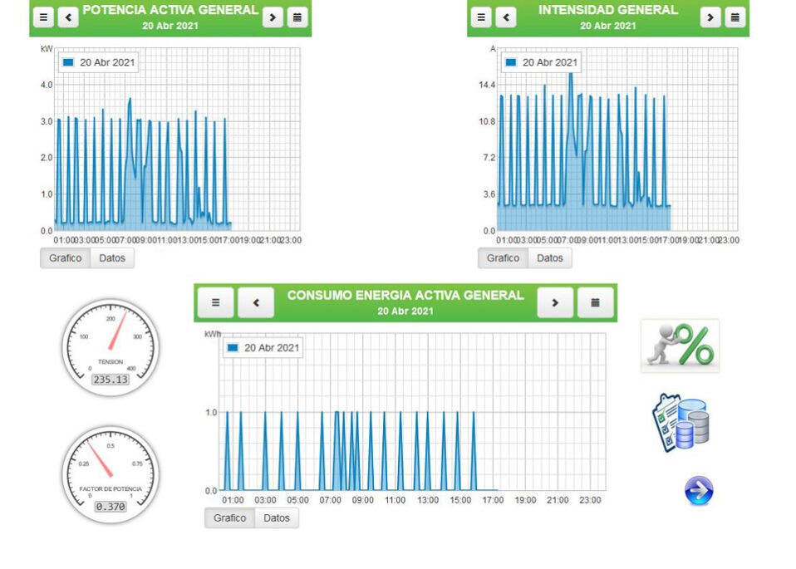Go to next day in Potencia Activa panel
This screenshot has height=569, width=796.
(x=273, y=17)
